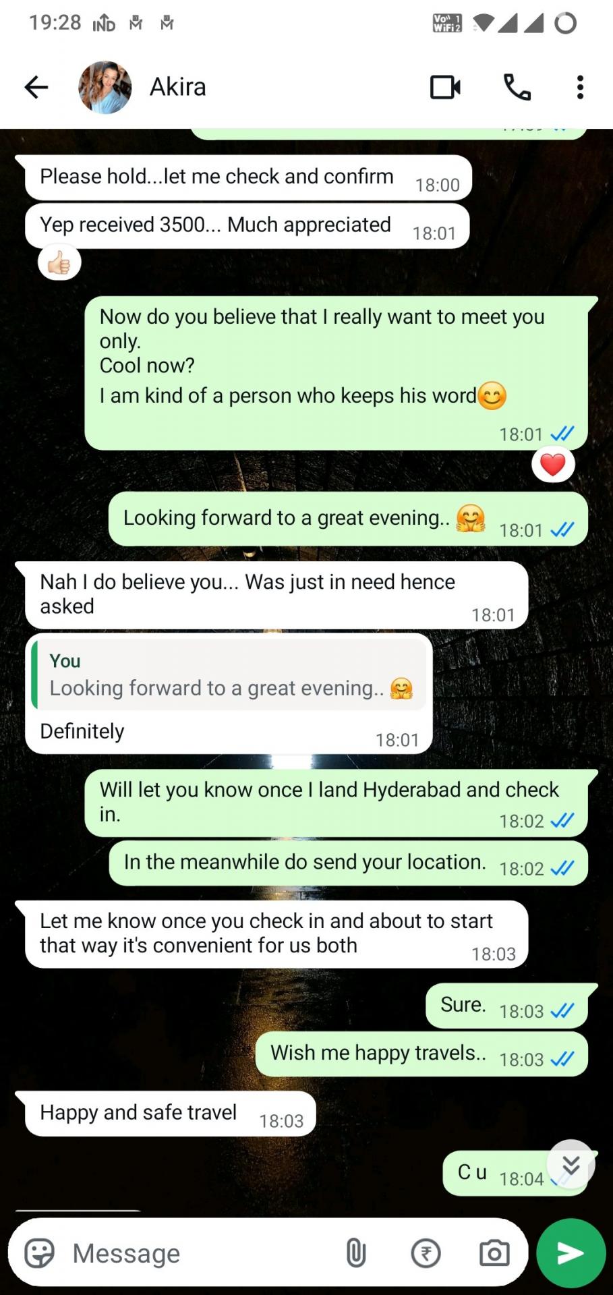
Task: Open the three-dot more options menu
Action: (580, 87)
